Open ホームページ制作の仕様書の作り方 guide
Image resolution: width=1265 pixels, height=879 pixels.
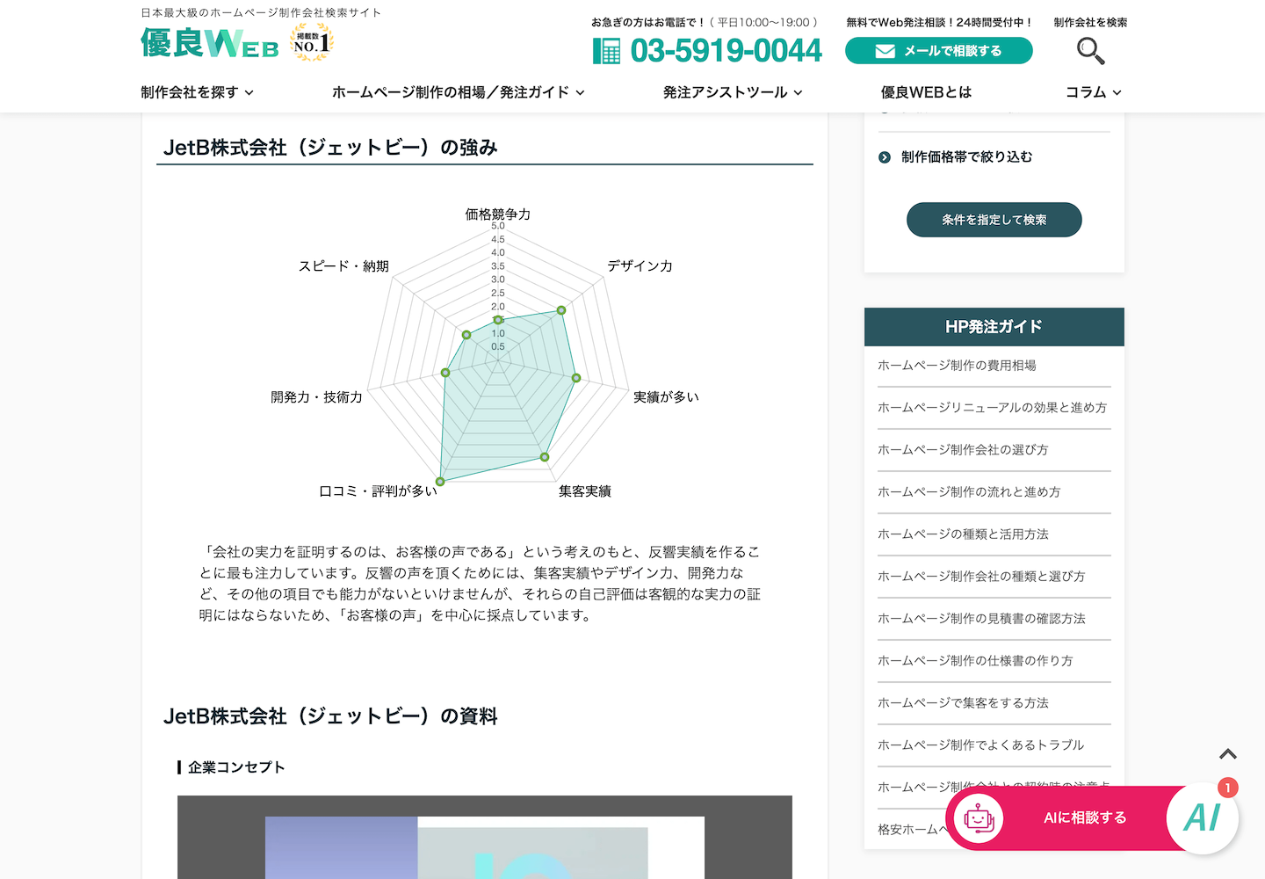[x=975, y=661]
